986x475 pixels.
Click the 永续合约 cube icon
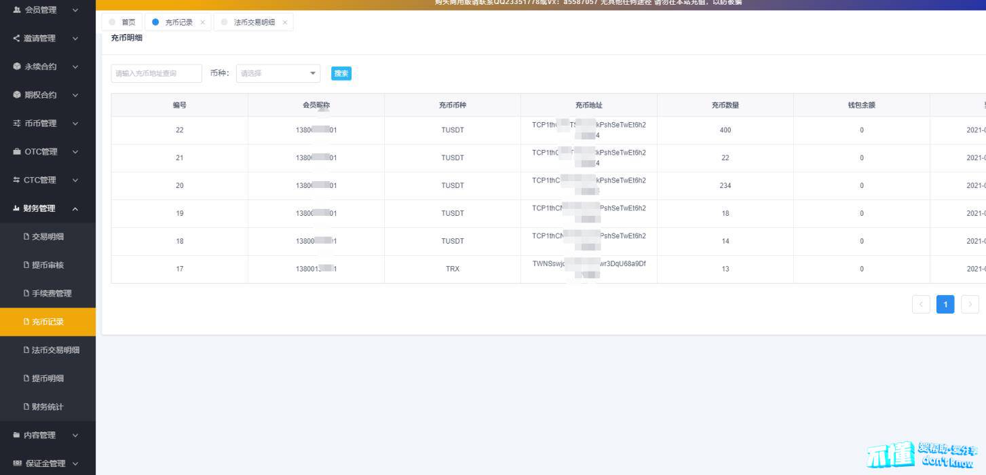(x=17, y=66)
